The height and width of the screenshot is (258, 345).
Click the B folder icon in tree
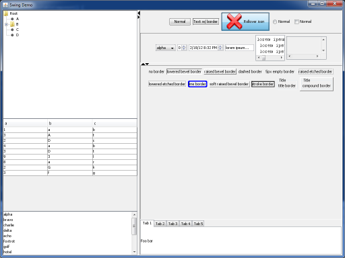12,24
